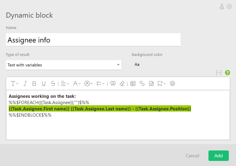Viewport: 236px width, 166px height.
Task: Click the eraser clear formatting icon
Action: (x=122, y=84)
